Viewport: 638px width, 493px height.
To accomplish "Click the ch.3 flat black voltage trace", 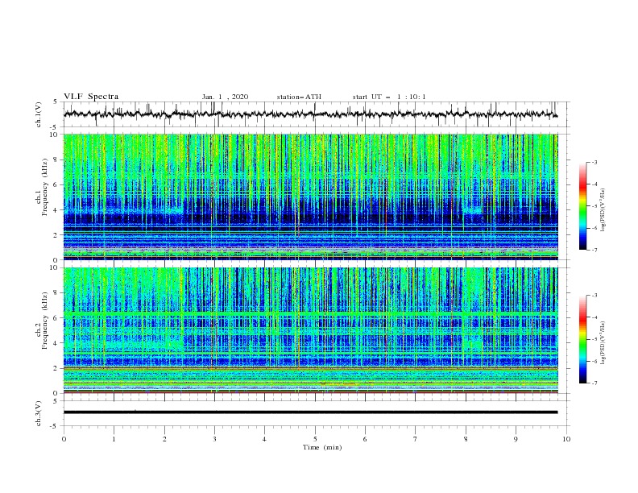I will (x=310, y=412).
